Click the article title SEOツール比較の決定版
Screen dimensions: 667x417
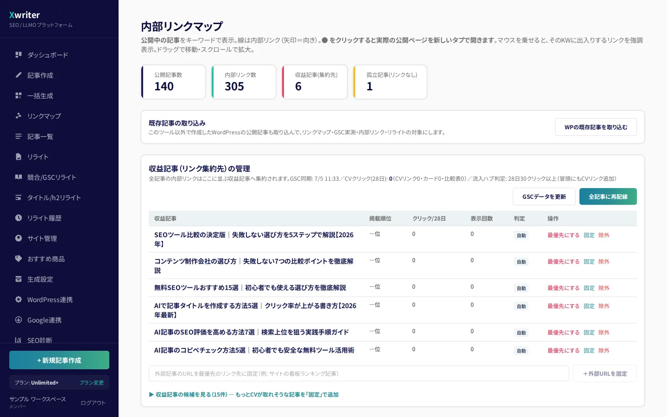254,239
